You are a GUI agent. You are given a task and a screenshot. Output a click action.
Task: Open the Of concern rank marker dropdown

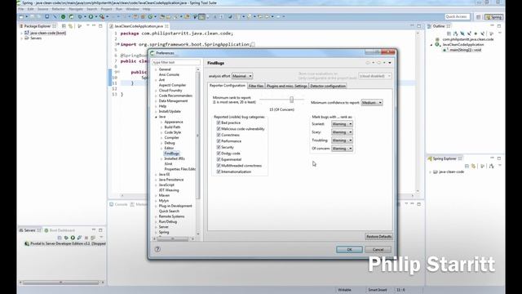(x=342, y=149)
